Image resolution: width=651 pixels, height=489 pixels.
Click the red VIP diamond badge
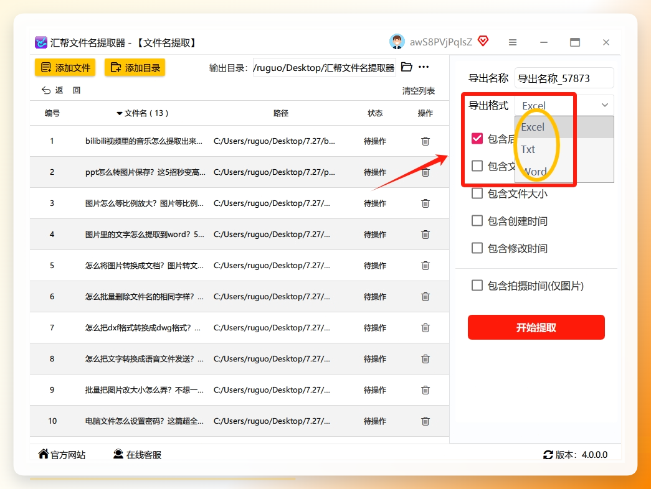(x=483, y=41)
